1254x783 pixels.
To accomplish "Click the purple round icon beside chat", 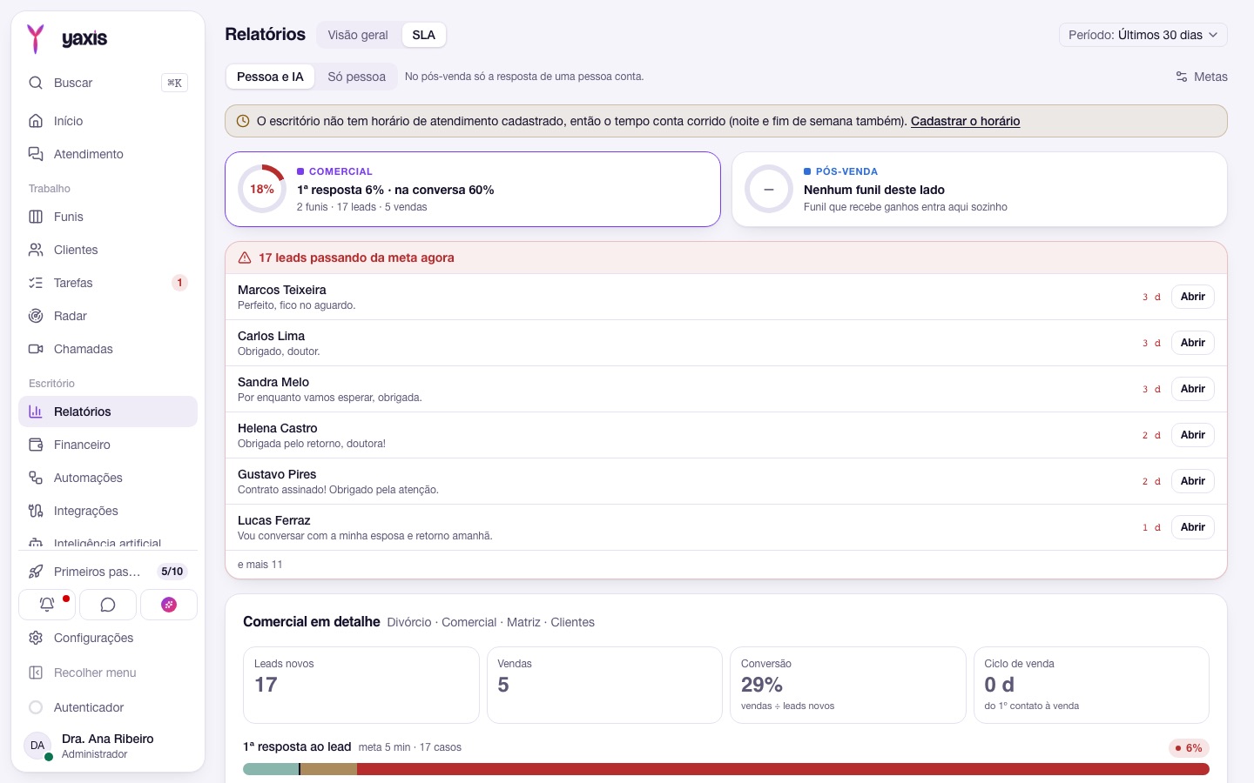I will (169, 604).
